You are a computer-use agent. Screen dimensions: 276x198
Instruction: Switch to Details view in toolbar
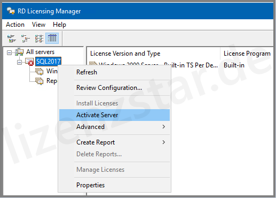tap(52, 39)
